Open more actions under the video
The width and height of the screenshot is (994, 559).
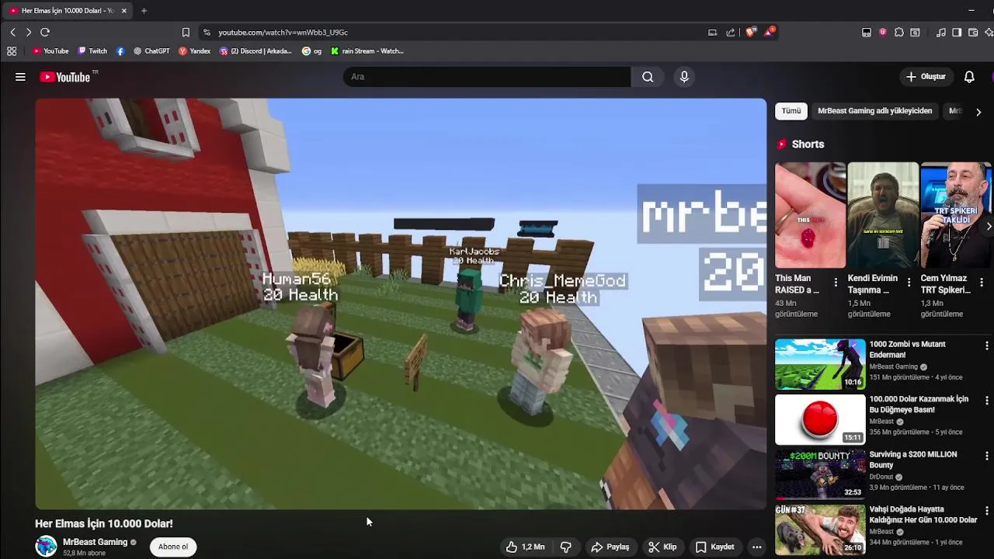click(x=757, y=547)
